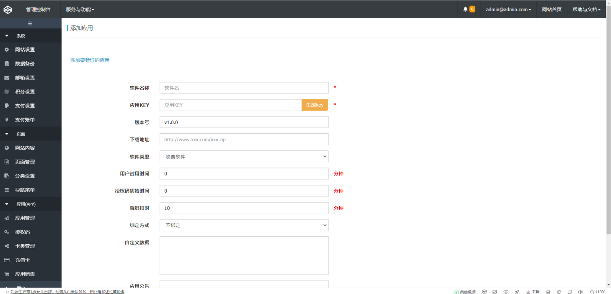Viewport: 611px width, 294px height.
Task: Click browser picture icon in status bar
Action: [495, 292]
